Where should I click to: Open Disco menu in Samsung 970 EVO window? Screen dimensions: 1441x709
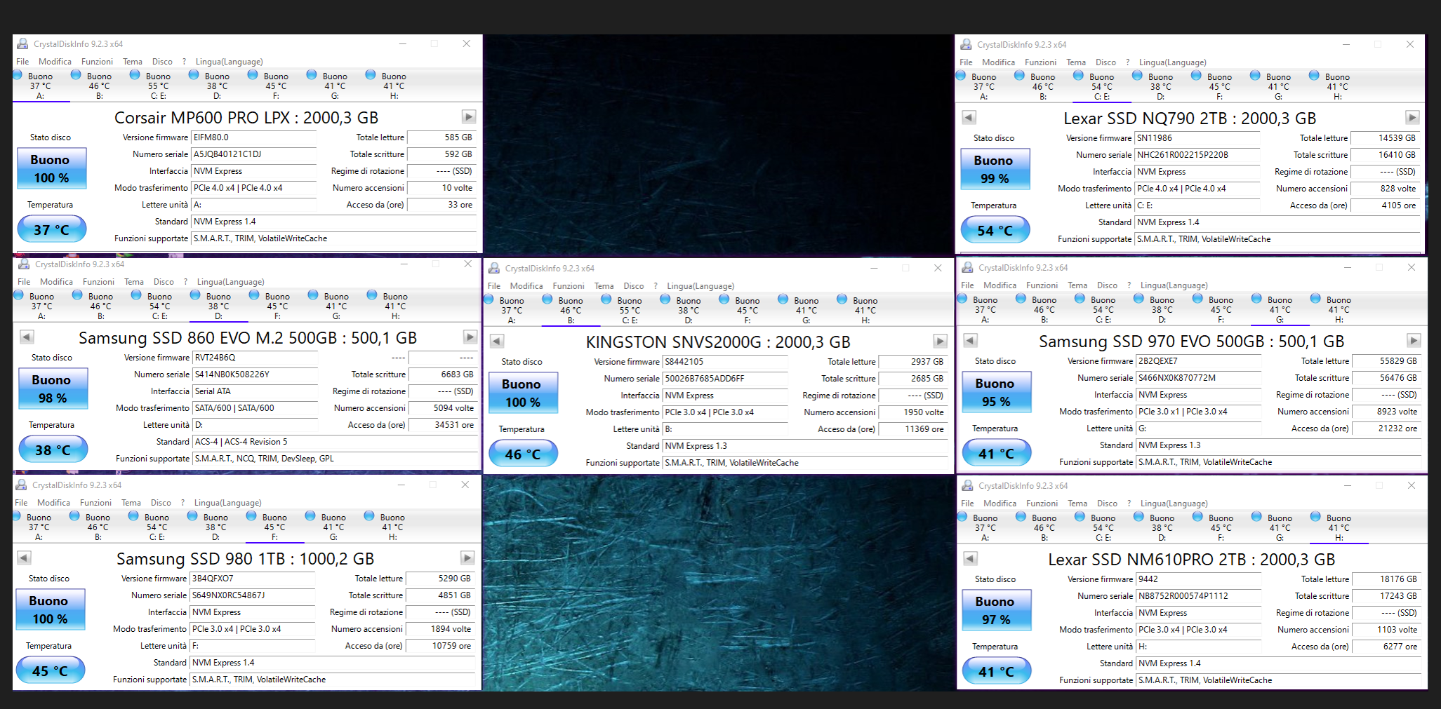[1107, 285]
